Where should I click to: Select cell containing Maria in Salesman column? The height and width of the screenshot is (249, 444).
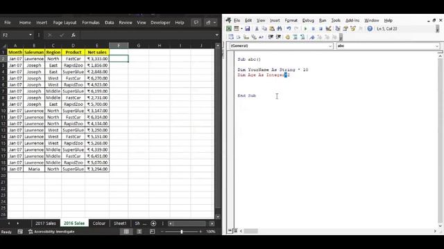tap(34, 169)
